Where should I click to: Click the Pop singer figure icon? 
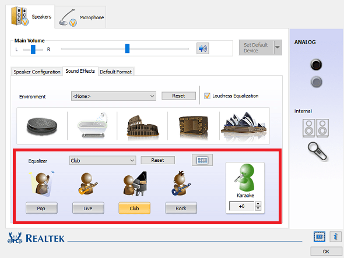click(41, 183)
